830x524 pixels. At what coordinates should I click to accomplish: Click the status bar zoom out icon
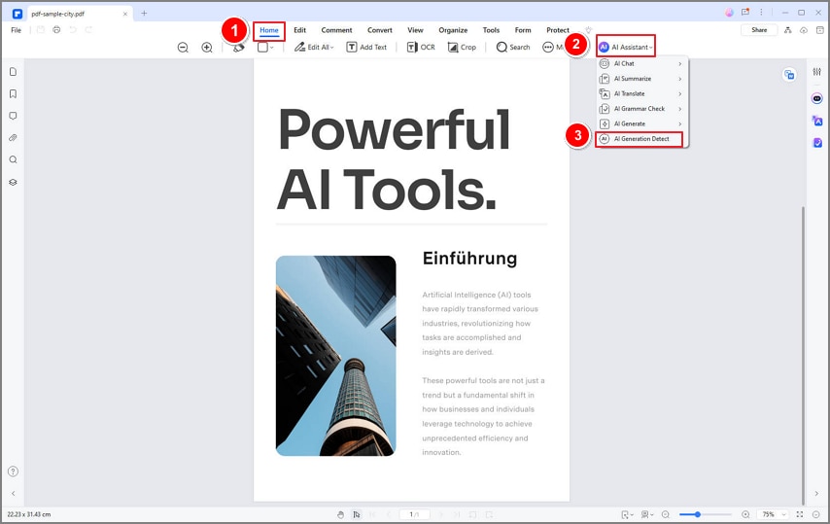(666, 514)
